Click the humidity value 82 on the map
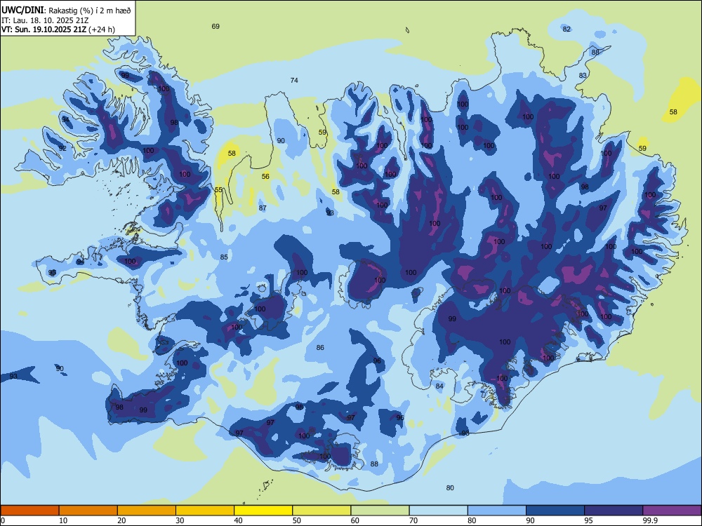This screenshot has width=702, height=526. click(567, 29)
